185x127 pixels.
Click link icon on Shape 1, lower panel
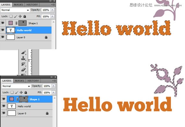point(18,99)
